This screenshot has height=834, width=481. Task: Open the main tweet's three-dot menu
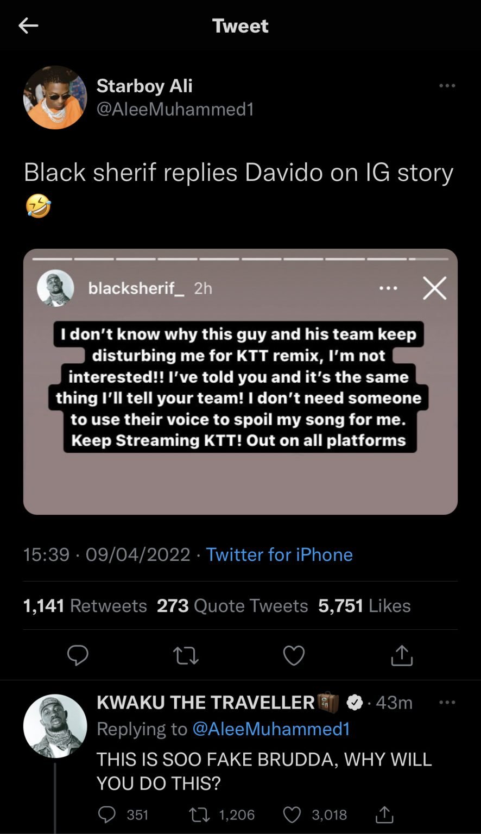coord(447,86)
